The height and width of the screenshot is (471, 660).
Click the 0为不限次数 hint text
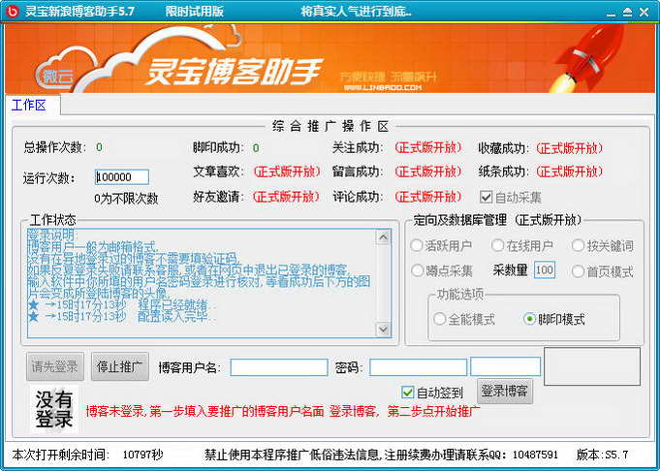point(126,199)
